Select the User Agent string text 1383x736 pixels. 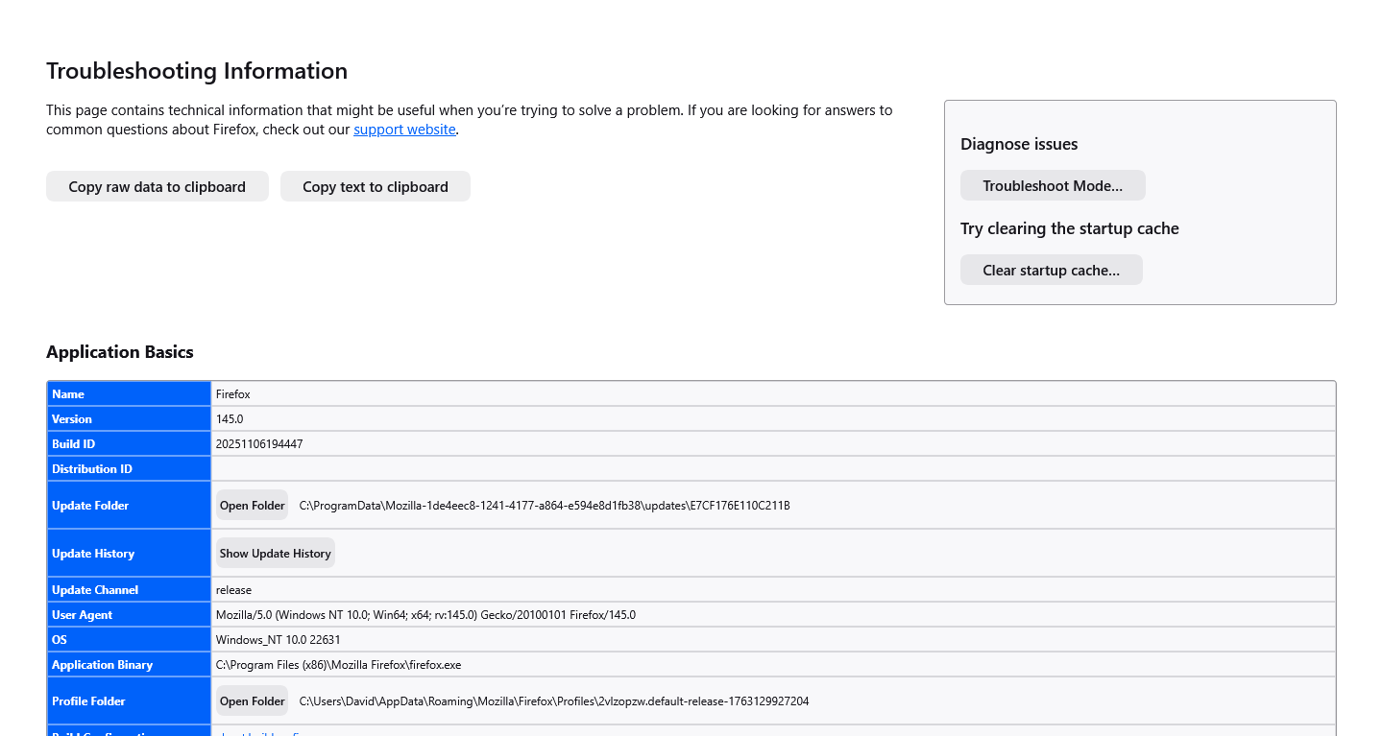[425, 615]
